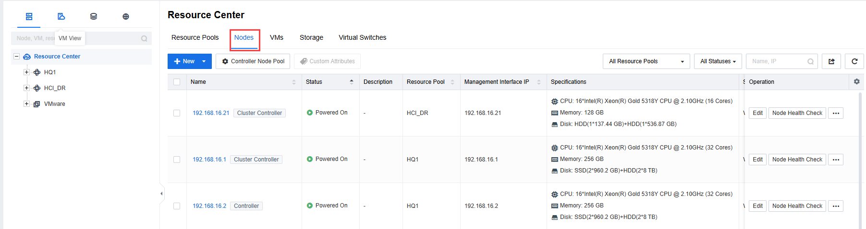Open column settings gear icon
The width and height of the screenshot is (866, 229).
[856, 81]
